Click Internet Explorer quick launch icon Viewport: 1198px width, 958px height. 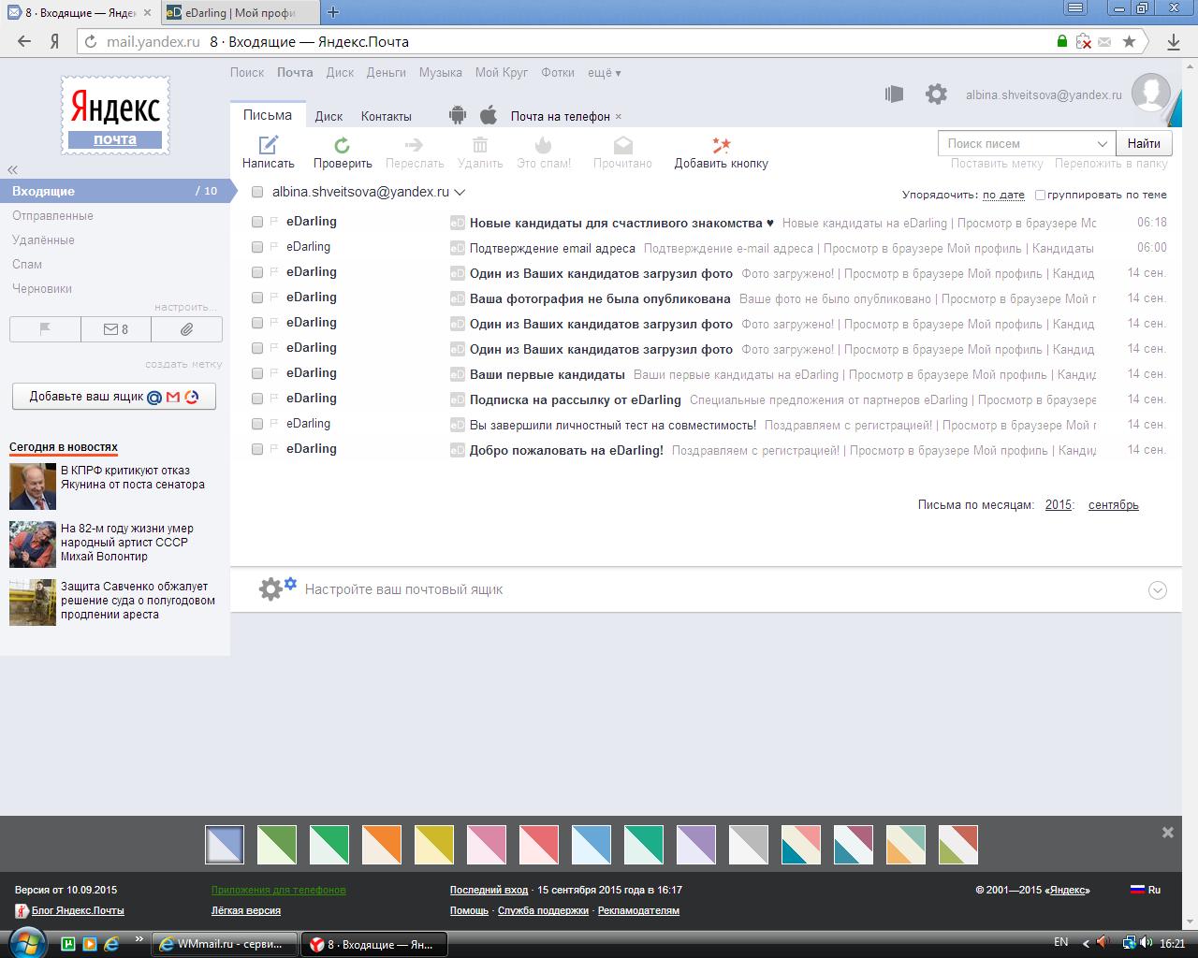[111, 944]
